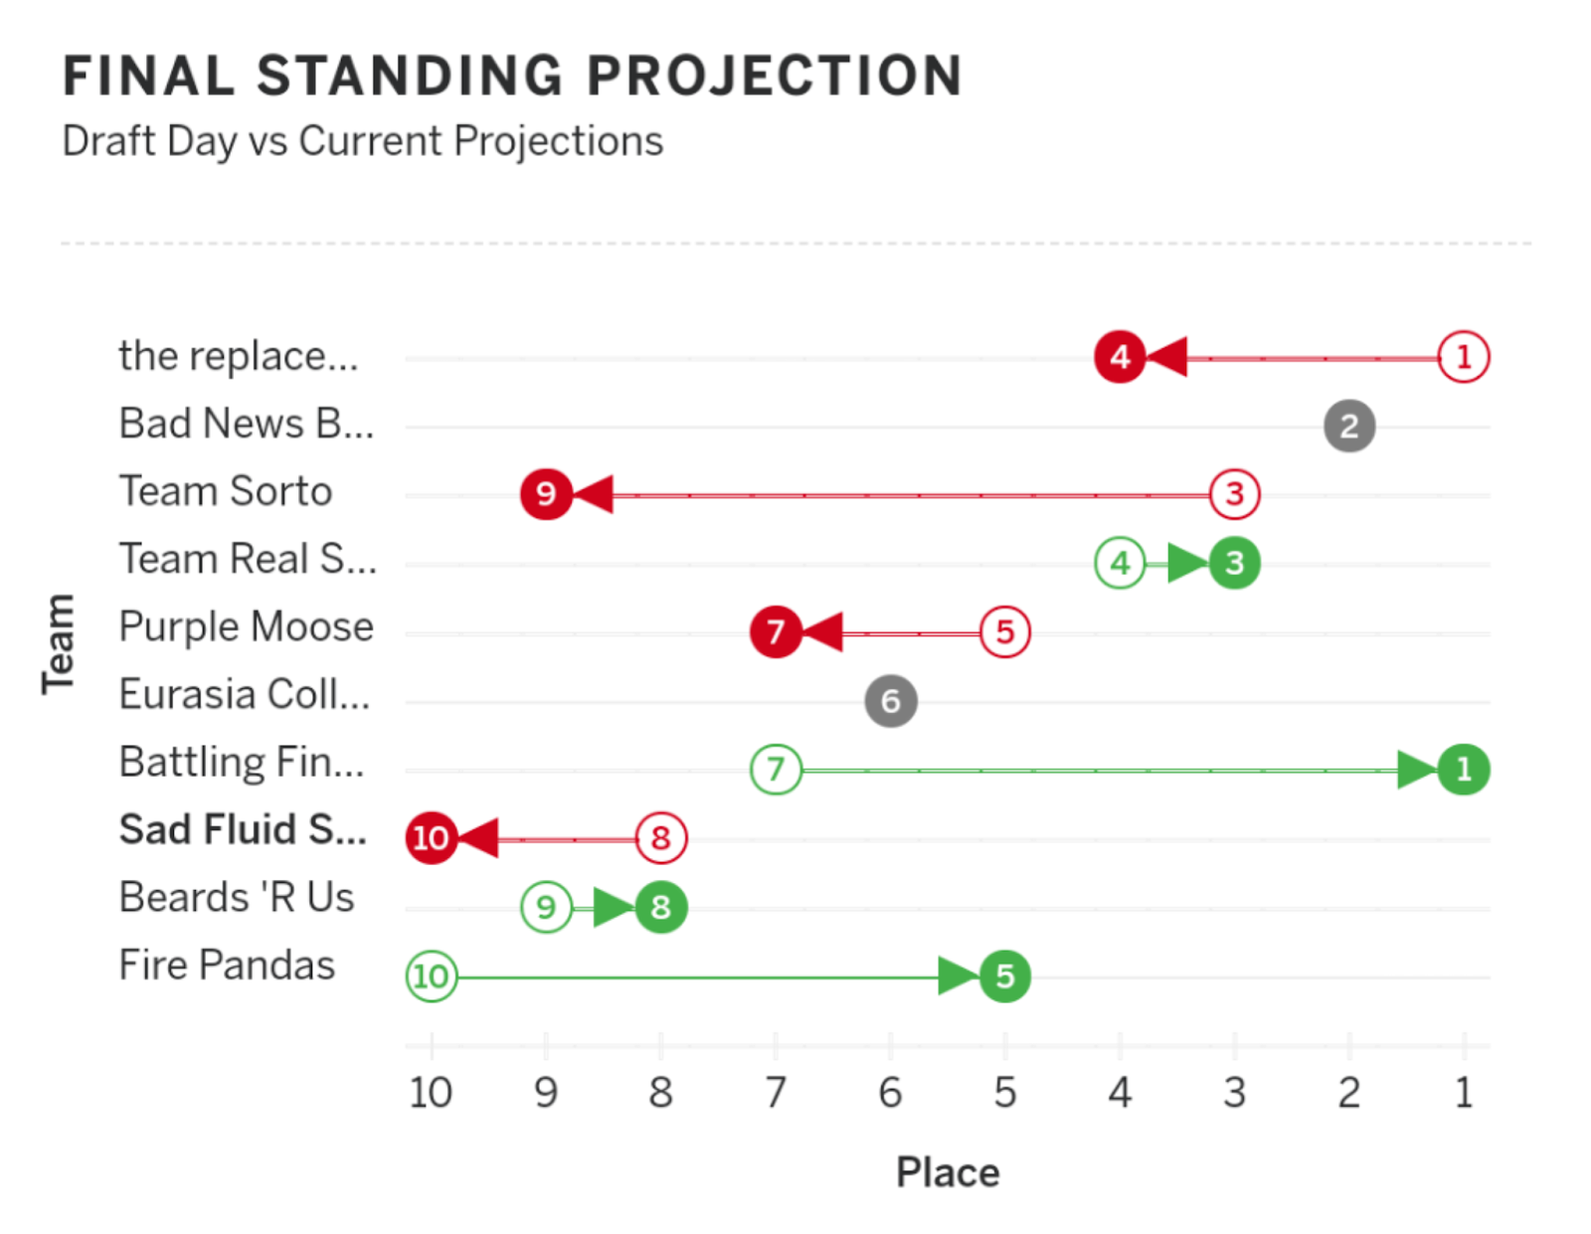Select the filled green 8 circle for Beards 'R Us
This screenshot has width=1591, height=1234.
click(x=661, y=907)
